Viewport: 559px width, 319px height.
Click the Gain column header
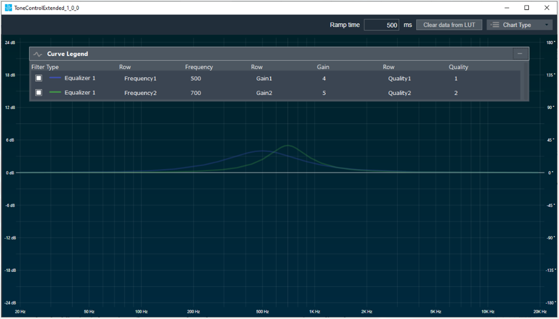point(323,67)
